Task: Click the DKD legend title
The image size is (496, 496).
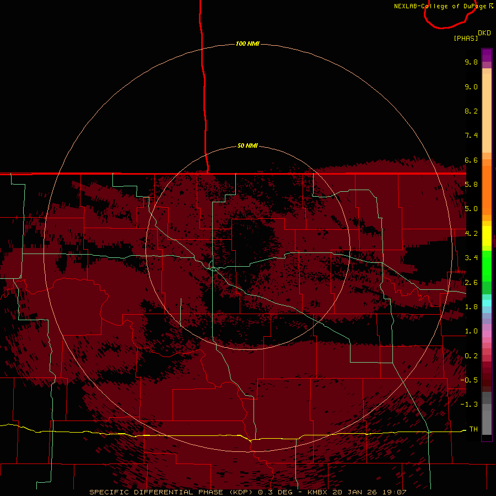Action: point(484,33)
